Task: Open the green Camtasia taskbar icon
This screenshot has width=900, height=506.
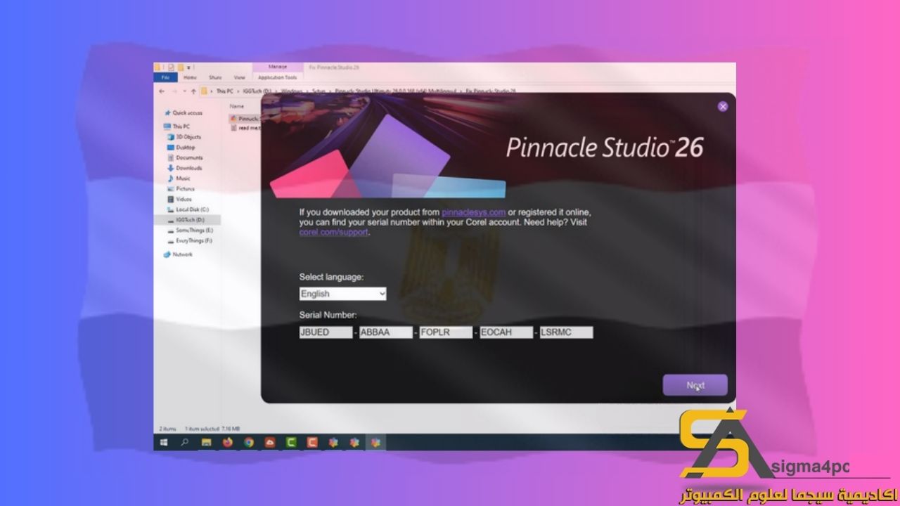Action: click(x=291, y=443)
